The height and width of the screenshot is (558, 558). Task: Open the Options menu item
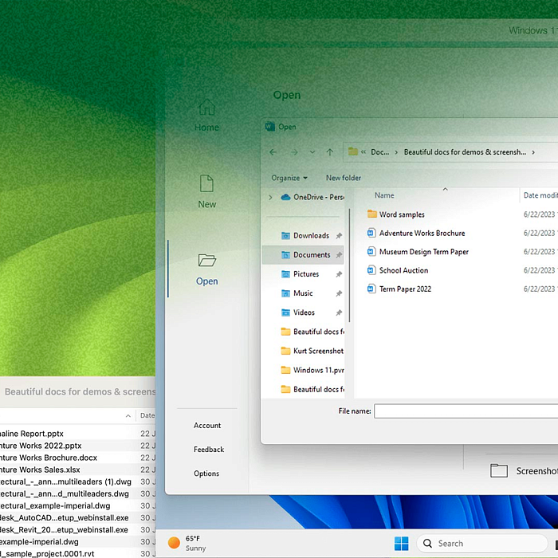point(206,474)
